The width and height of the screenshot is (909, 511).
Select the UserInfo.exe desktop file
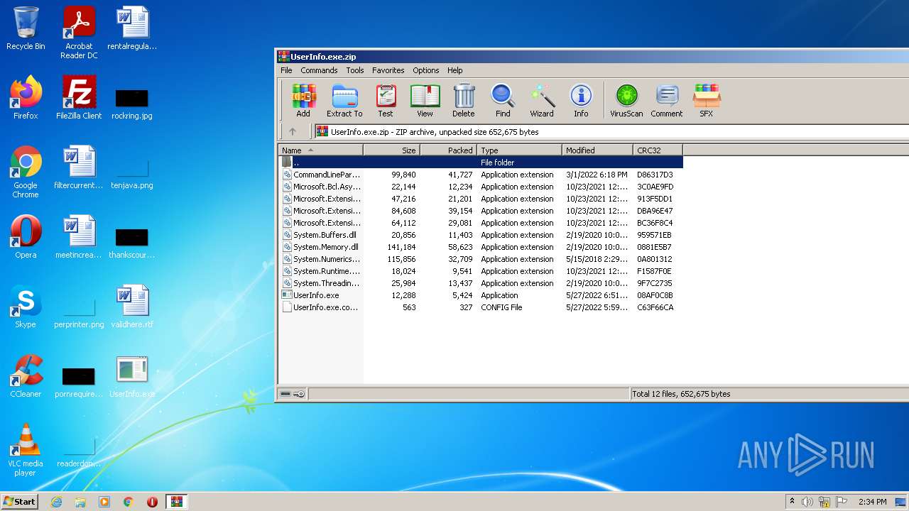point(132,376)
